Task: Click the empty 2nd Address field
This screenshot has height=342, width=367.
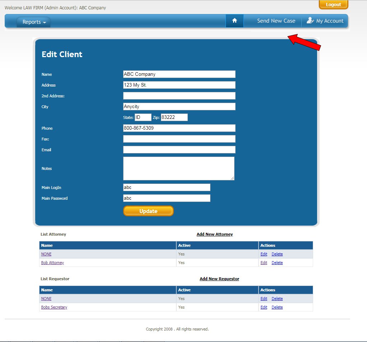Action: 179,96
